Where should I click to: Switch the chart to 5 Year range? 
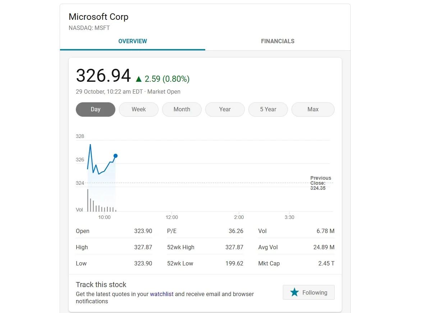click(268, 109)
